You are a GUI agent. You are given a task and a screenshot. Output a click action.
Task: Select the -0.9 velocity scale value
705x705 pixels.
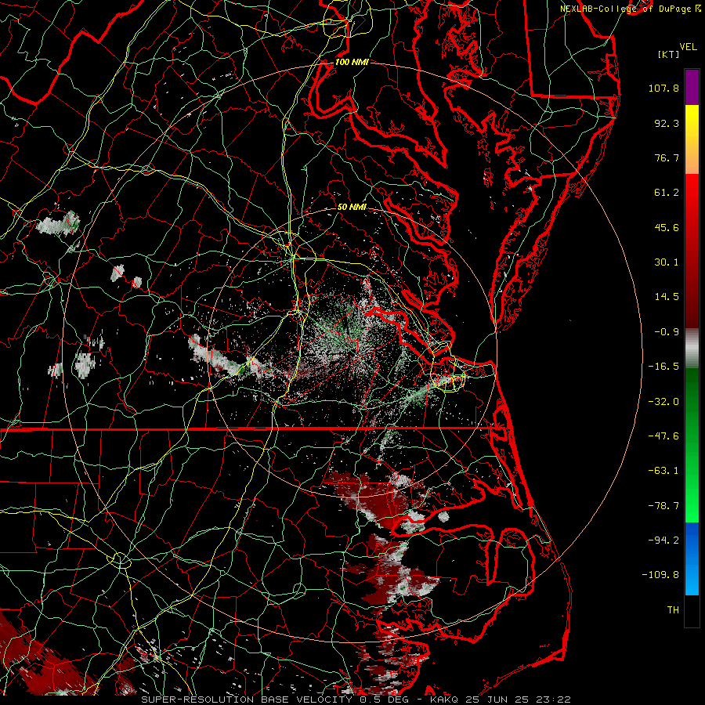(667, 332)
